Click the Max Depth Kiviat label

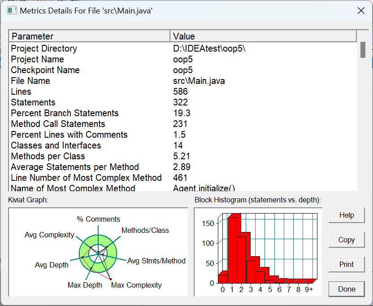[x=85, y=285]
